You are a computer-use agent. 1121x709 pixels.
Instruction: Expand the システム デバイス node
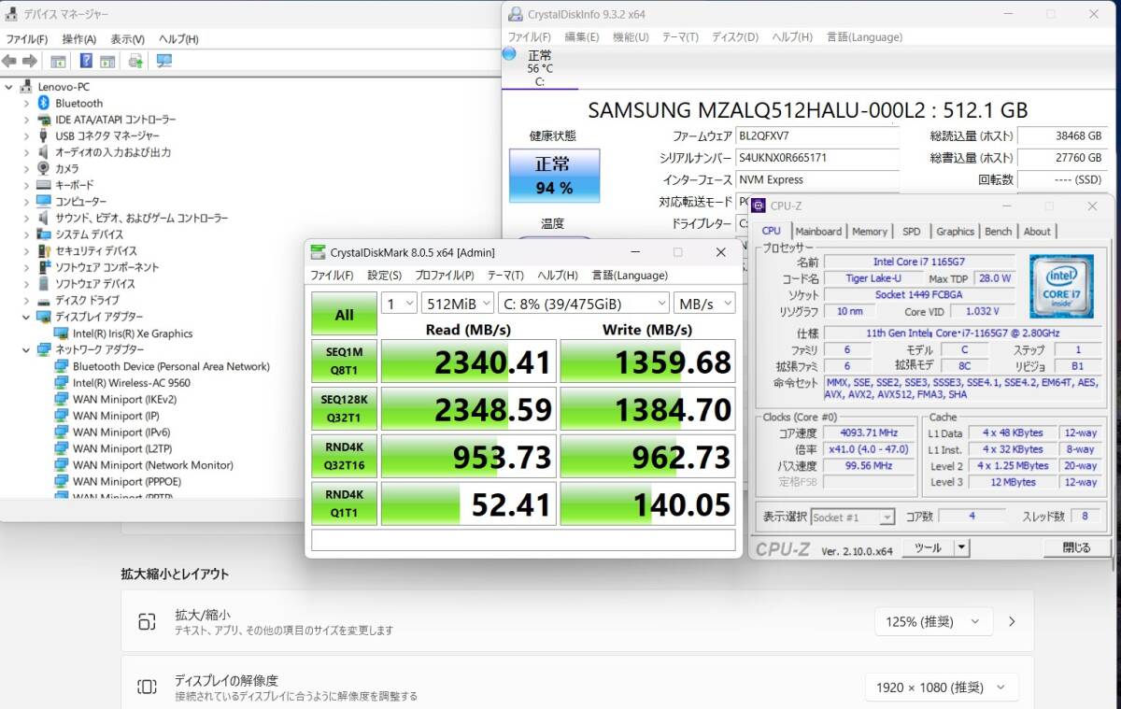point(26,234)
